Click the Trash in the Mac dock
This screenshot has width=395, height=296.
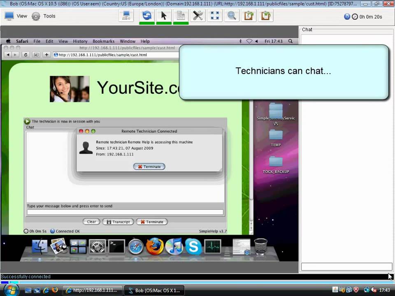coord(261,246)
